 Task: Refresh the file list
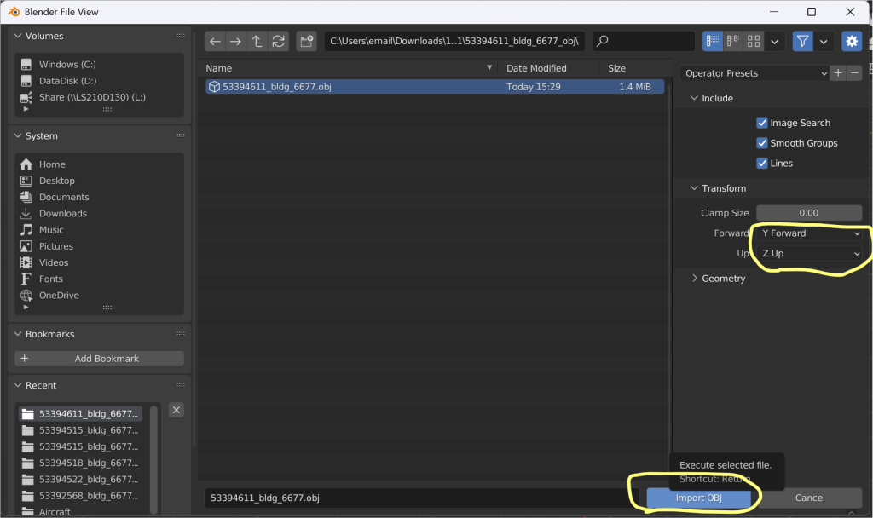pyautogui.click(x=279, y=41)
